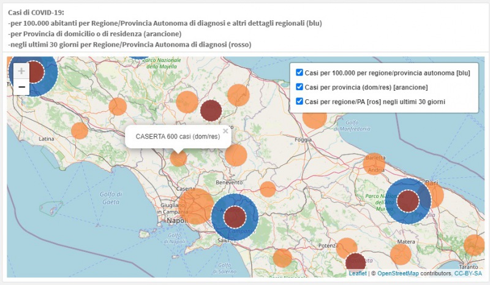The height and width of the screenshot is (285, 490).
Task: Uncheck orange cases per province layer
Action: point(300,87)
